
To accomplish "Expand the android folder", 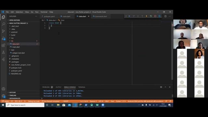I will [x=23, y=32].
